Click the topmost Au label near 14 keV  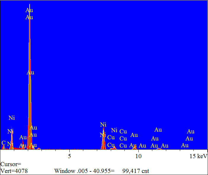pos(191,132)
